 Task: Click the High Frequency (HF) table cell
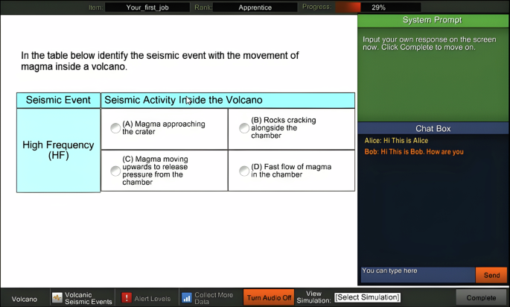[x=58, y=151]
